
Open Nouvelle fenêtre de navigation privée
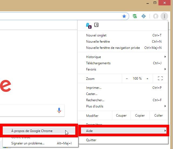point(123,48)
